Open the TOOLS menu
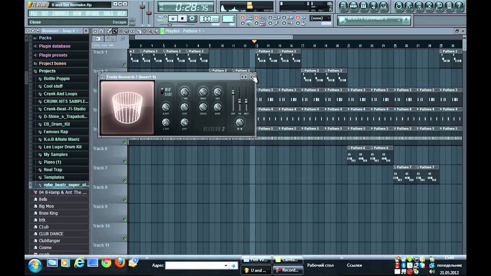This screenshot has width=491, height=276. (x=108, y=13)
